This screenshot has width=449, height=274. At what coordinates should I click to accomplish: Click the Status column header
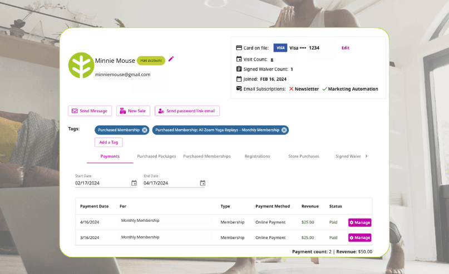335,206
